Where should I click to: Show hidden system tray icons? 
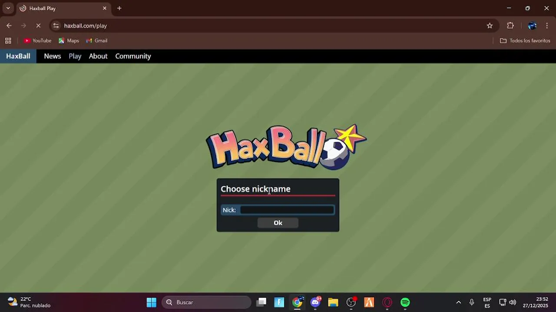[x=458, y=302]
